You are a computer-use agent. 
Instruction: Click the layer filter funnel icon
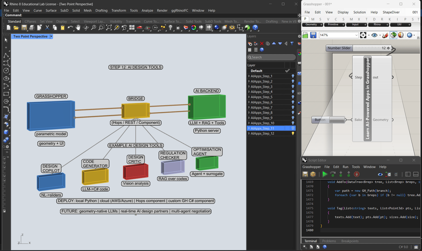[292, 44]
